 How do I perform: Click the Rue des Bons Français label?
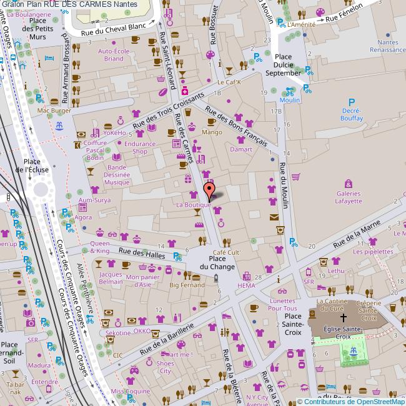(236, 126)
